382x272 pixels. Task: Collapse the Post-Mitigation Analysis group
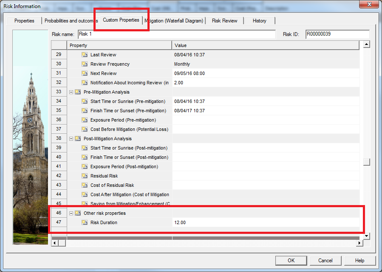(x=71, y=139)
